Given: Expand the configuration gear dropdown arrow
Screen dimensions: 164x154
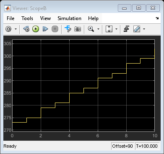Looking at the screenshot, I should pyautogui.click(x=16, y=29).
